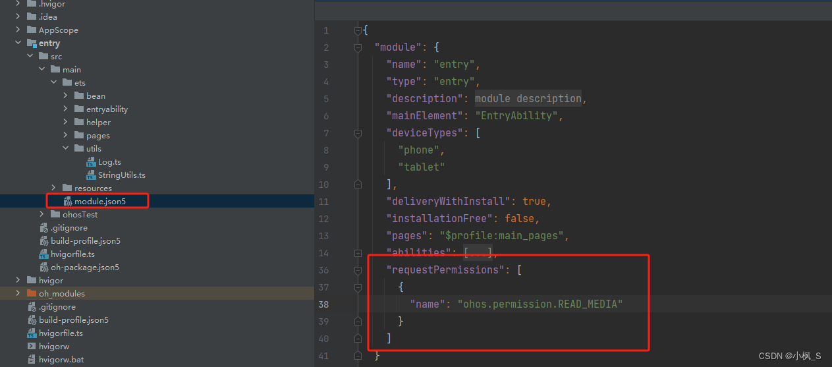Image resolution: width=832 pixels, height=367 pixels.
Task: Click the oh_modules orange folder icon
Action: pyautogui.click(x=32, y=293)
